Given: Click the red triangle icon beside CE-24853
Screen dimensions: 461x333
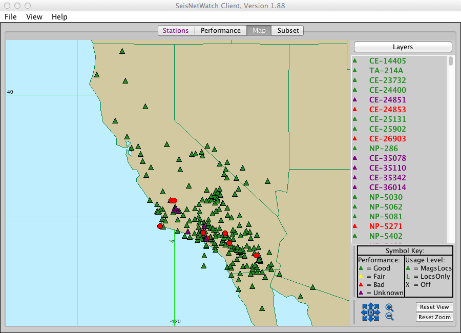Looking at the screenshot, I should coord(354,110).
